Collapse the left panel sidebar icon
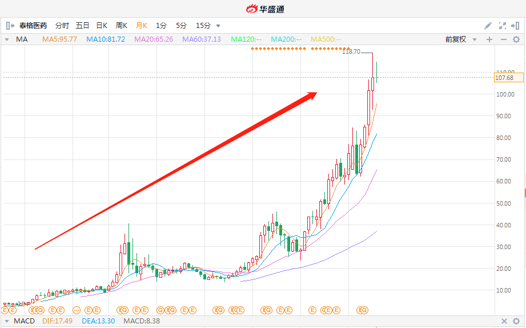This screenshot has width=526, height=328. coord(10,26)
